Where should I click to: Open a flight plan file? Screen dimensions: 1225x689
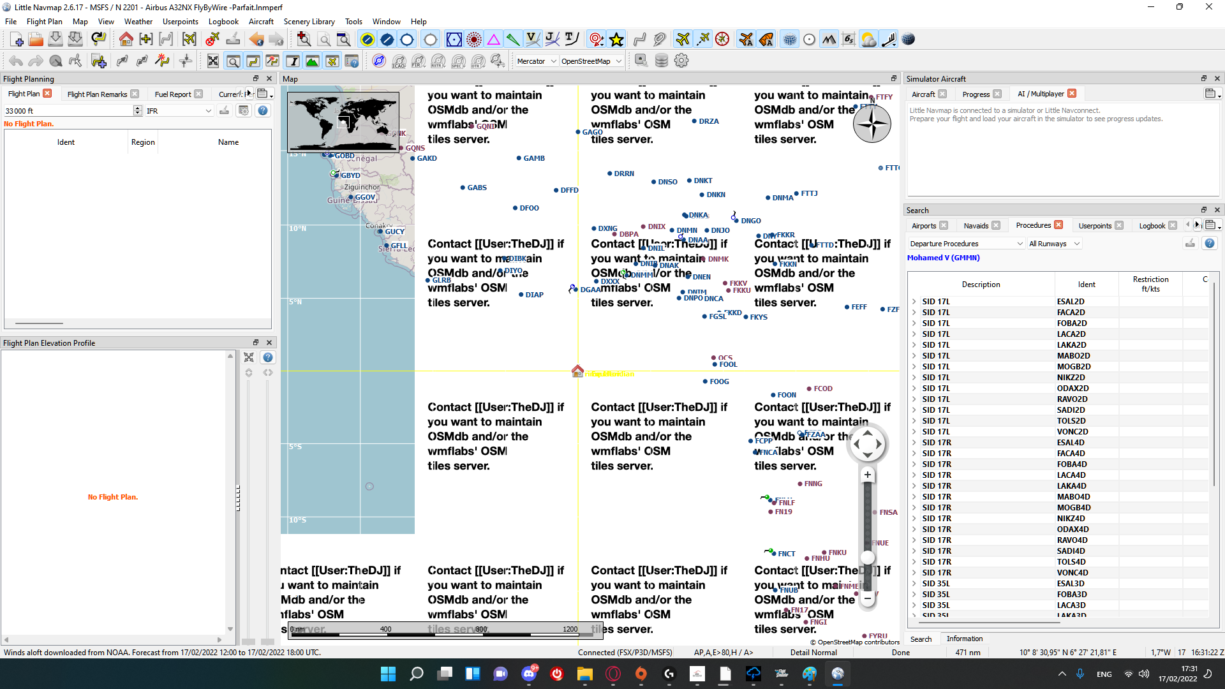(36, 40)
